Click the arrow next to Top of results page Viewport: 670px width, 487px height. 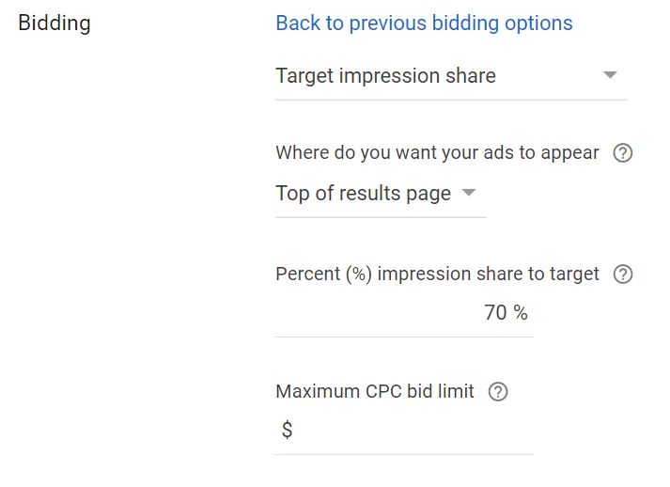click(x=470, y=194)
